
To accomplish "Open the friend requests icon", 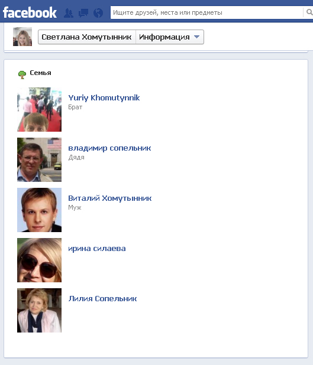I will [69, 13].
